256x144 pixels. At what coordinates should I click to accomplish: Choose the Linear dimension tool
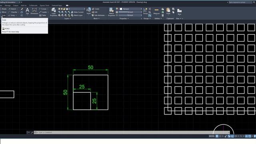pyautogui.click(x=43, y=9)
